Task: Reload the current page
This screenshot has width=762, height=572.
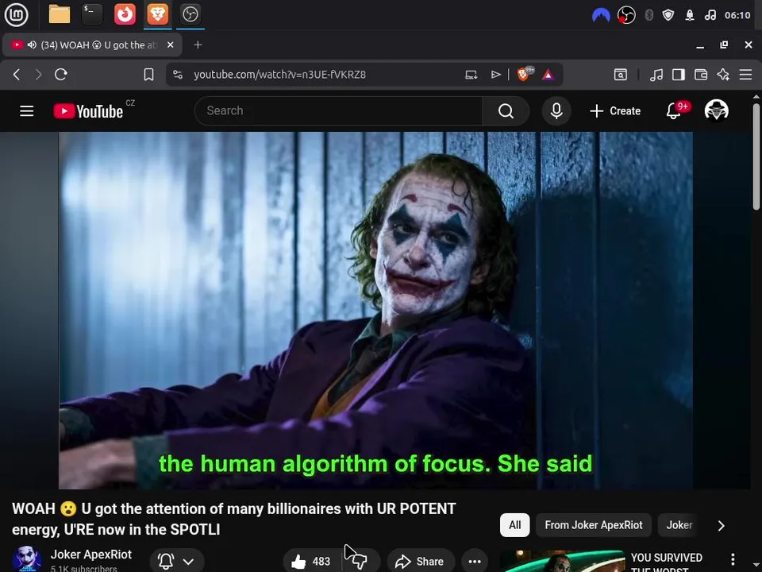Action: coord(61,75)
